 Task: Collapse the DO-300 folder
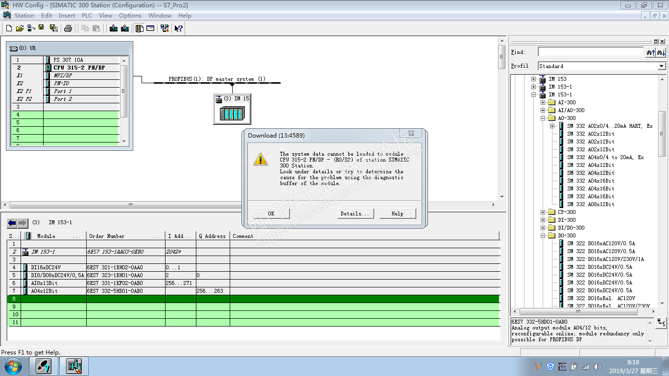[x=543, y=235]
